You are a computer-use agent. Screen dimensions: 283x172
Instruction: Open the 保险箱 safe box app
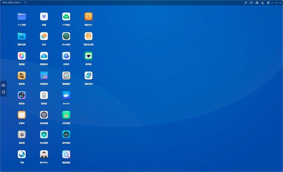click(x=22, y=135)
